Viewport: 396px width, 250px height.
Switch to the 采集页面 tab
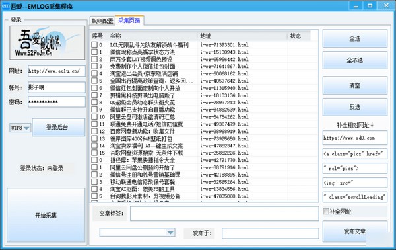click(129, 21)
